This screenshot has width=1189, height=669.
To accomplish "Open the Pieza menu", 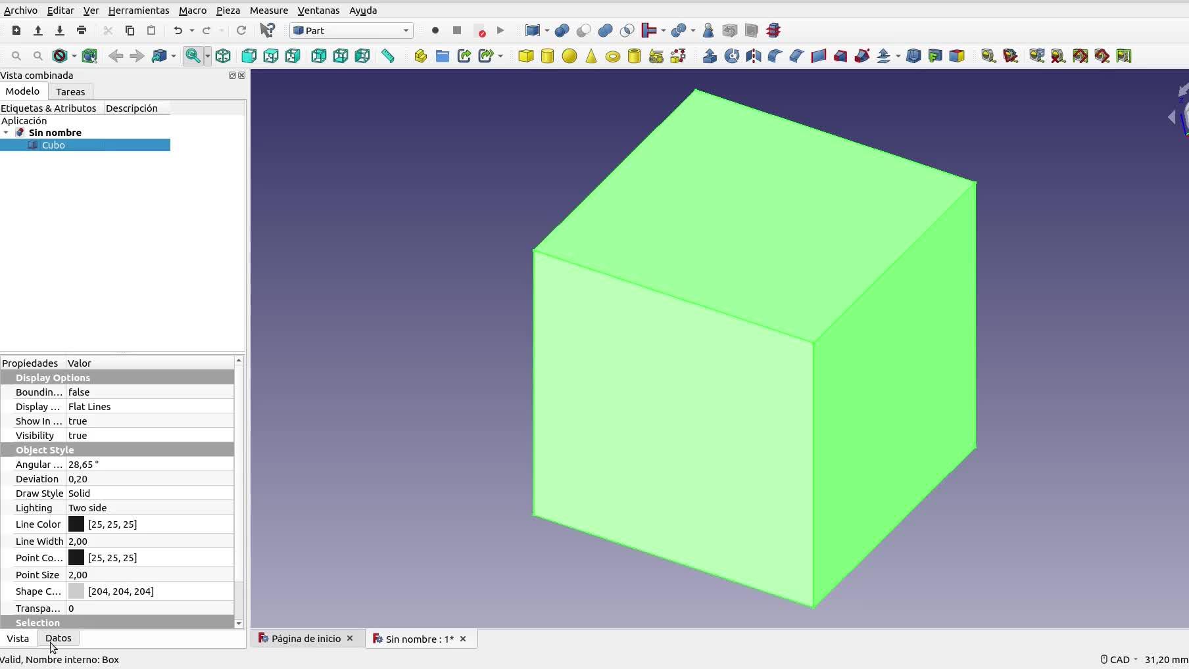I will 228,11.
